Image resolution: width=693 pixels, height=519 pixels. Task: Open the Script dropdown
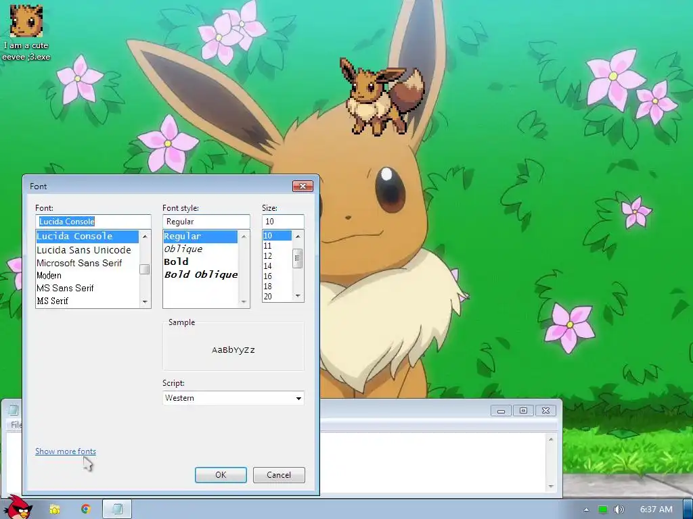point(233,398)
